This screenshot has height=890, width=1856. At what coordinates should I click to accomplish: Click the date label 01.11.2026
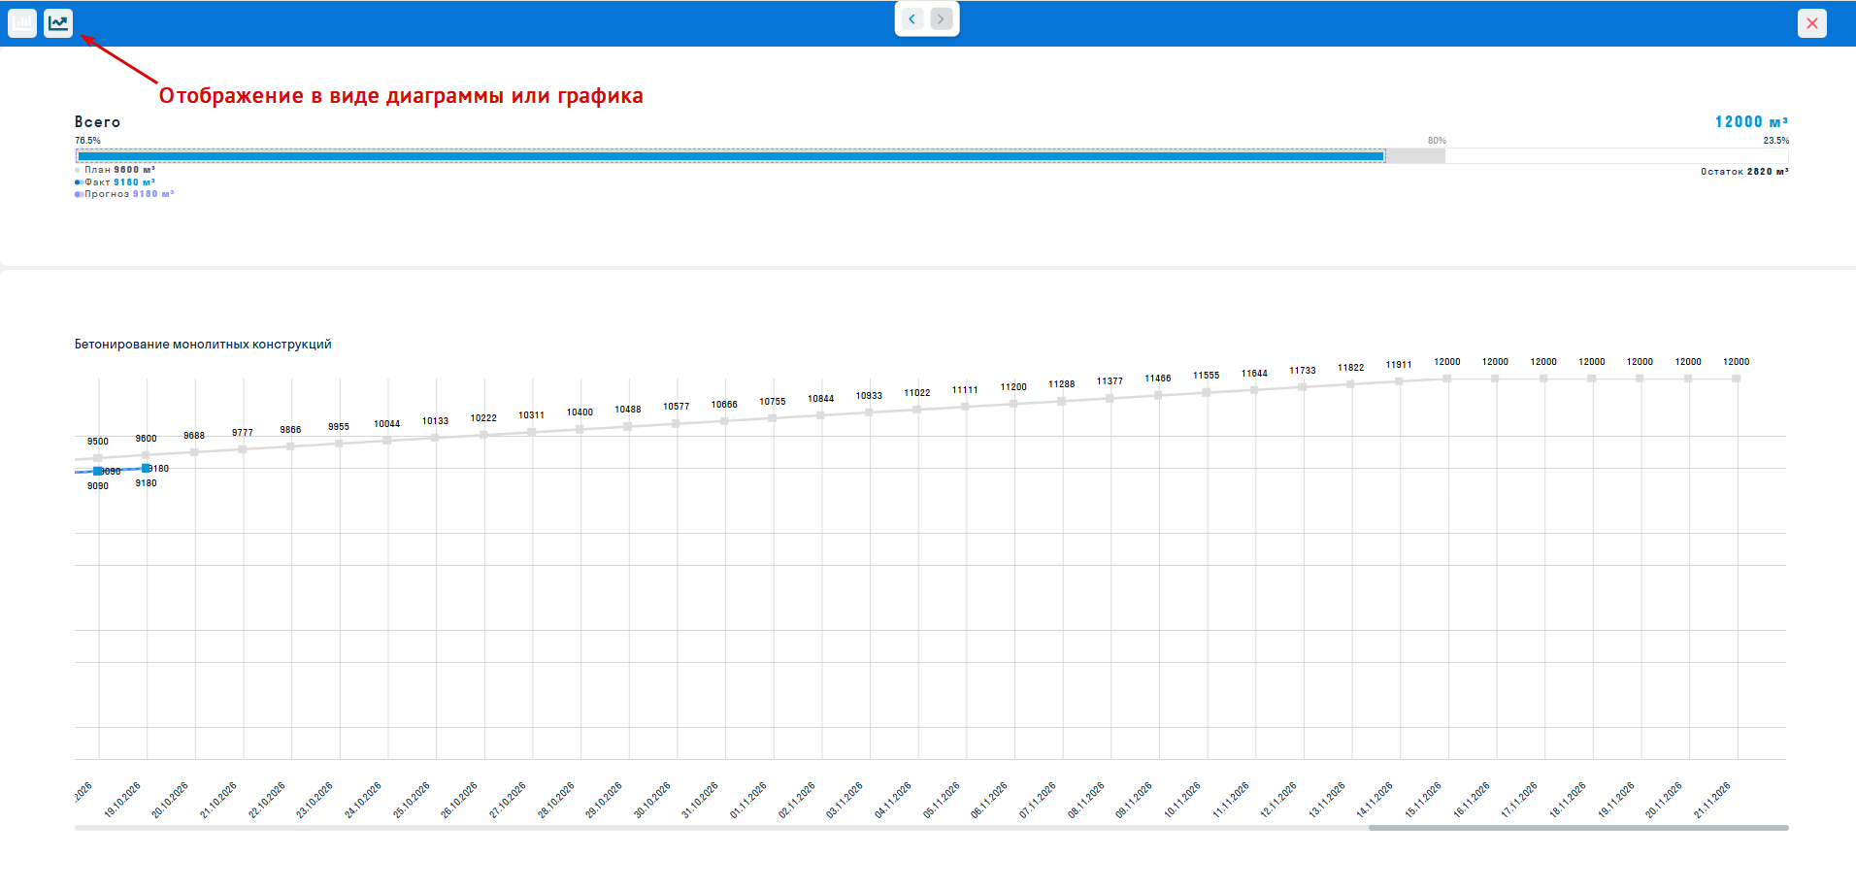point(749,799)
